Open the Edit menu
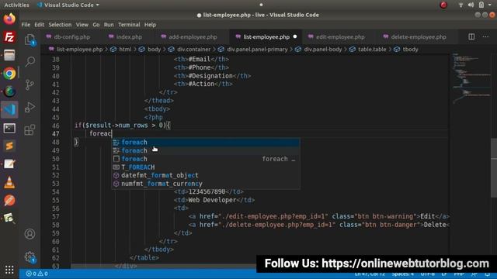The width and height of the screenshot is (497, 279). click(x=40, y=25)
